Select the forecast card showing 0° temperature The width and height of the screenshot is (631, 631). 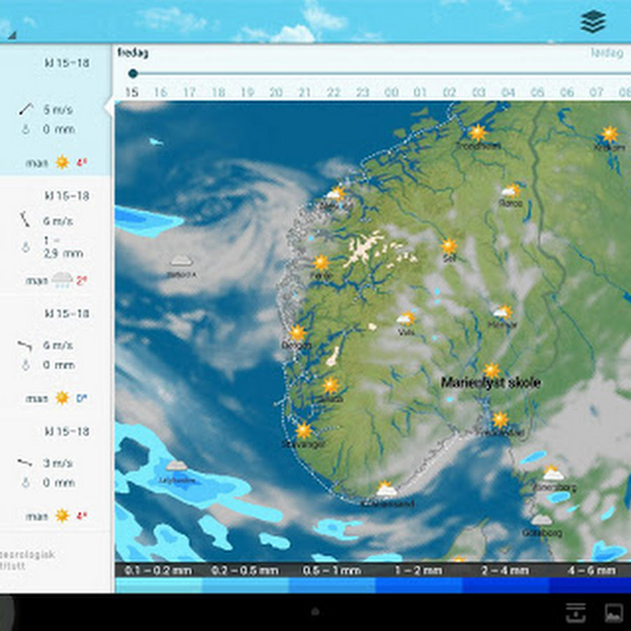click(x=55, y=355)
